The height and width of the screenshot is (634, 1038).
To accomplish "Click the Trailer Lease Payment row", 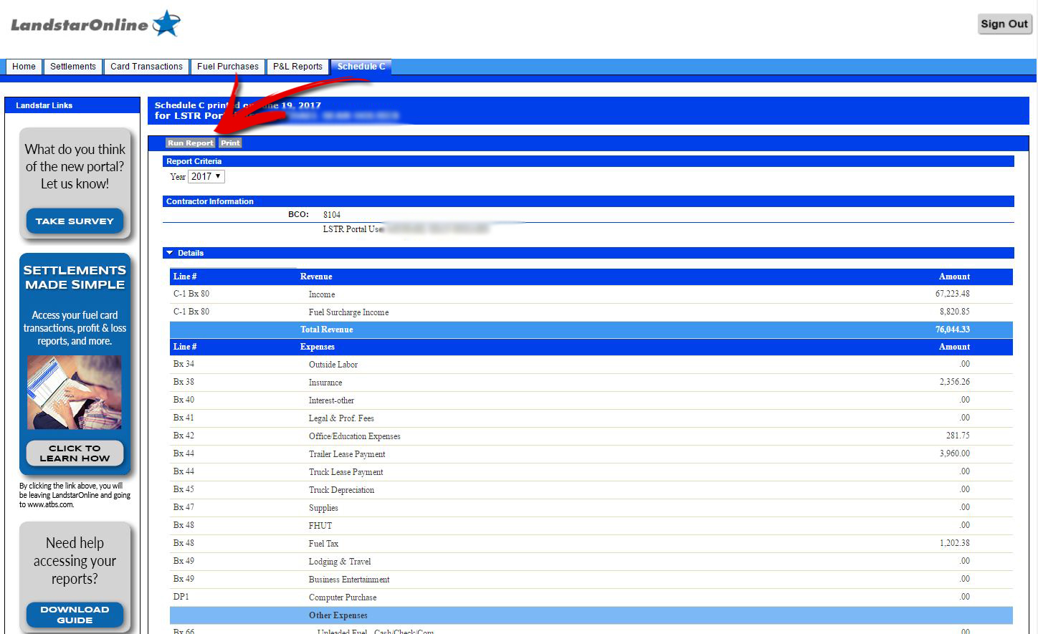I will pos(591,453).
